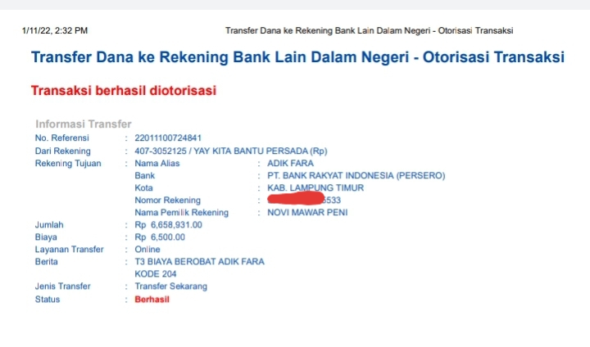Click the Layanan Transfer value Online

(147, 250)
